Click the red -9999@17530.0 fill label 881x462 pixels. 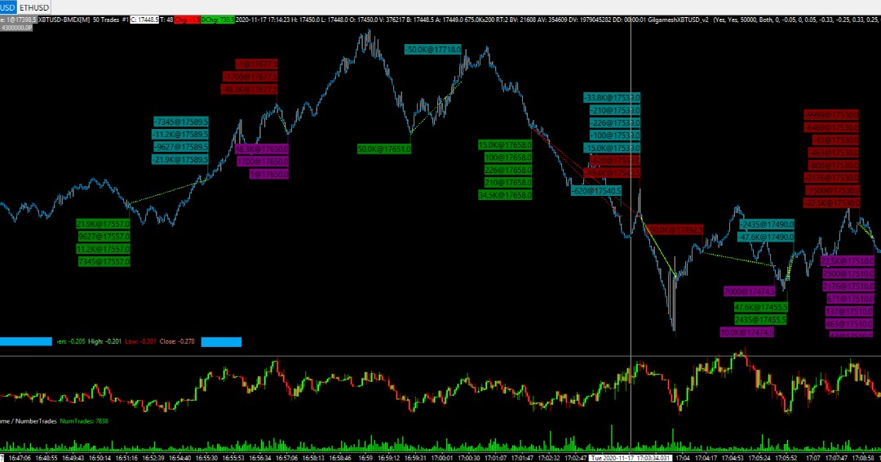(831, 114)
